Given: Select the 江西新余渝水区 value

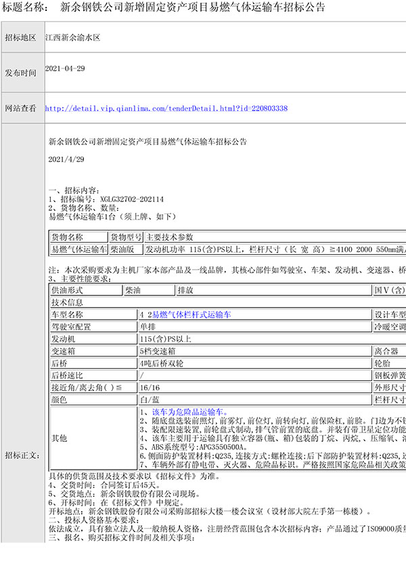Looking at the screenshot, I should pos(72,38).
